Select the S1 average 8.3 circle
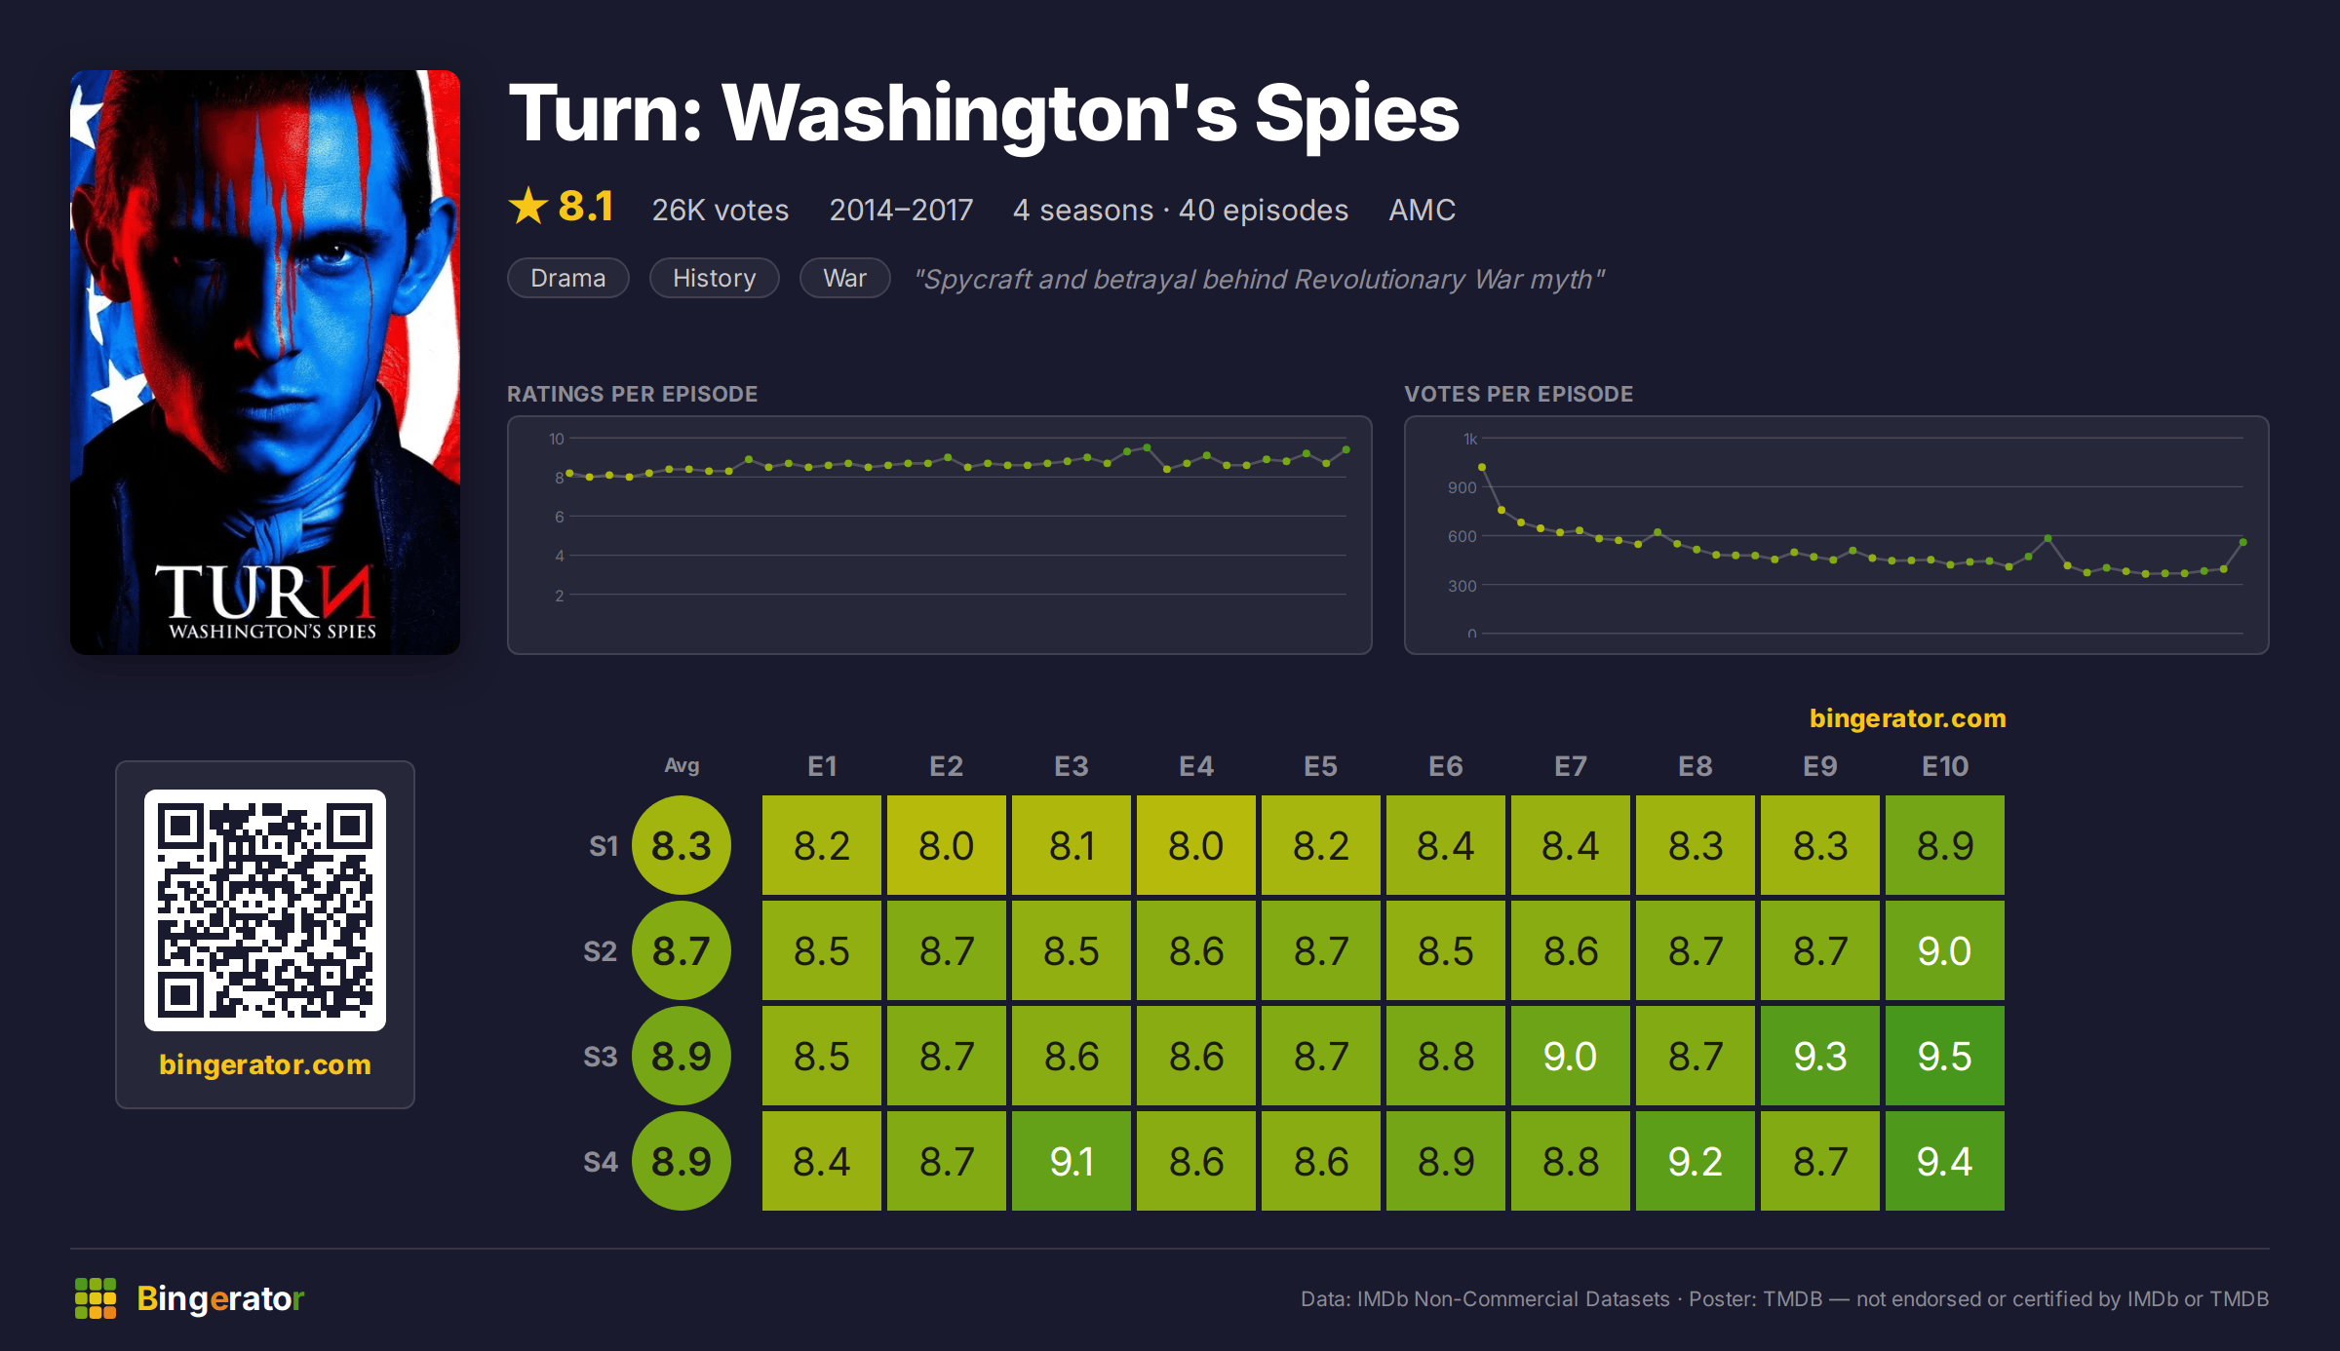This screenshot has width=2340, height=1351. (682, 845)
